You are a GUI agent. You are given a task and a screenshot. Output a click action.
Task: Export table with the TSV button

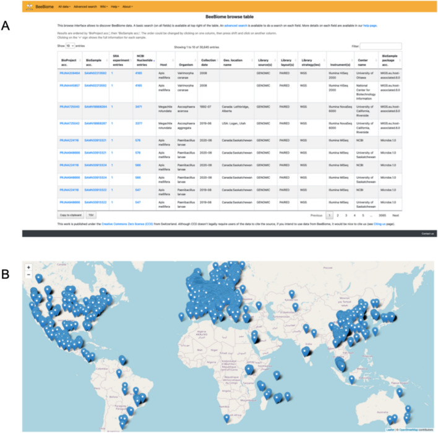(x=90, y=214)
